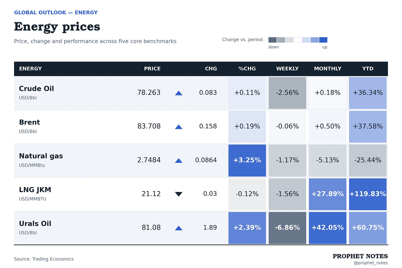
Task: Click the Crude Oil up arrow icon
Action: click(179, 93)
